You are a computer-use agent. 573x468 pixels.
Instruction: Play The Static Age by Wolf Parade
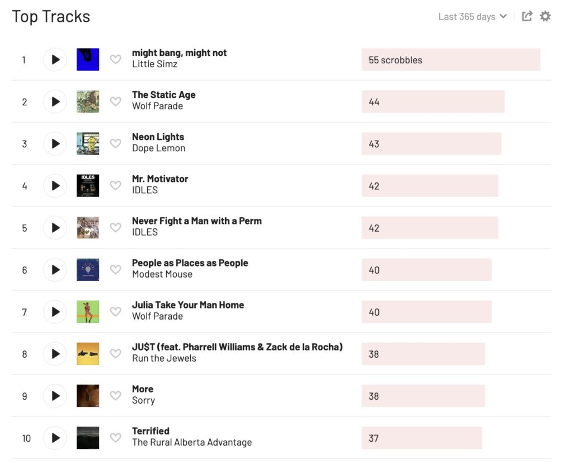55,102
